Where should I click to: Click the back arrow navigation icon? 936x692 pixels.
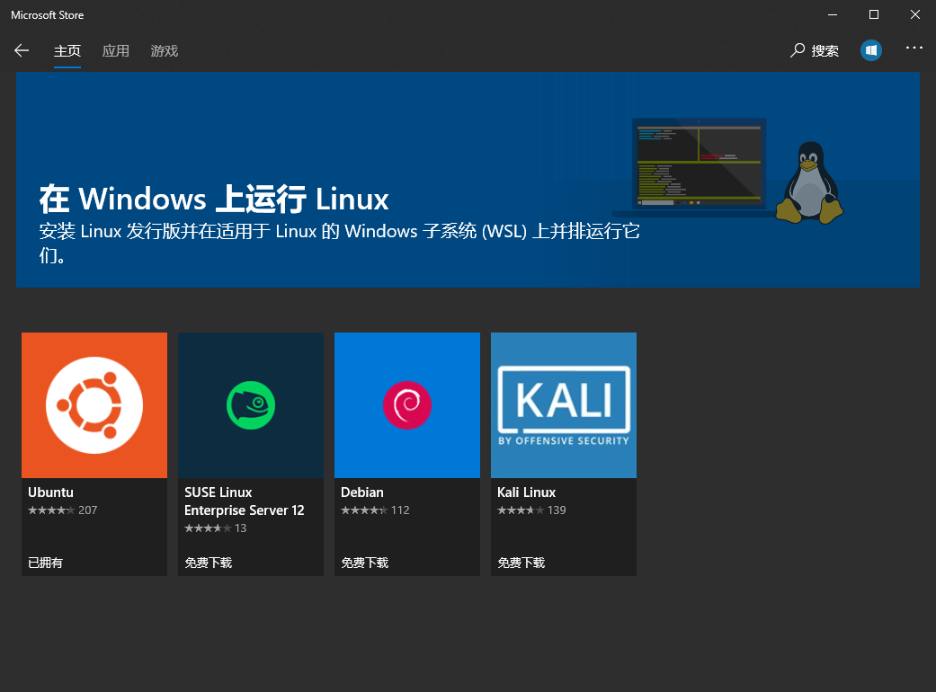22,50
